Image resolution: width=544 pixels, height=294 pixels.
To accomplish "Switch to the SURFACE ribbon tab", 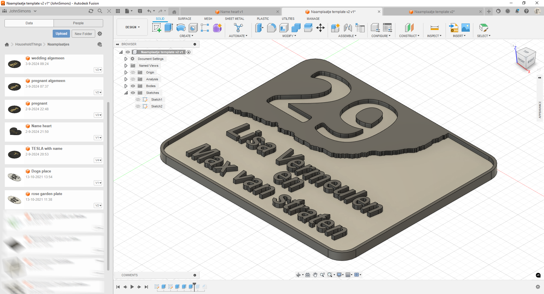I will [x=184, y=19].
